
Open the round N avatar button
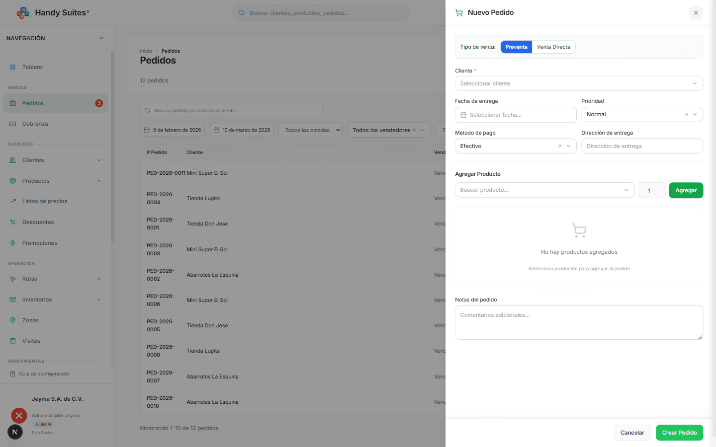15,432
